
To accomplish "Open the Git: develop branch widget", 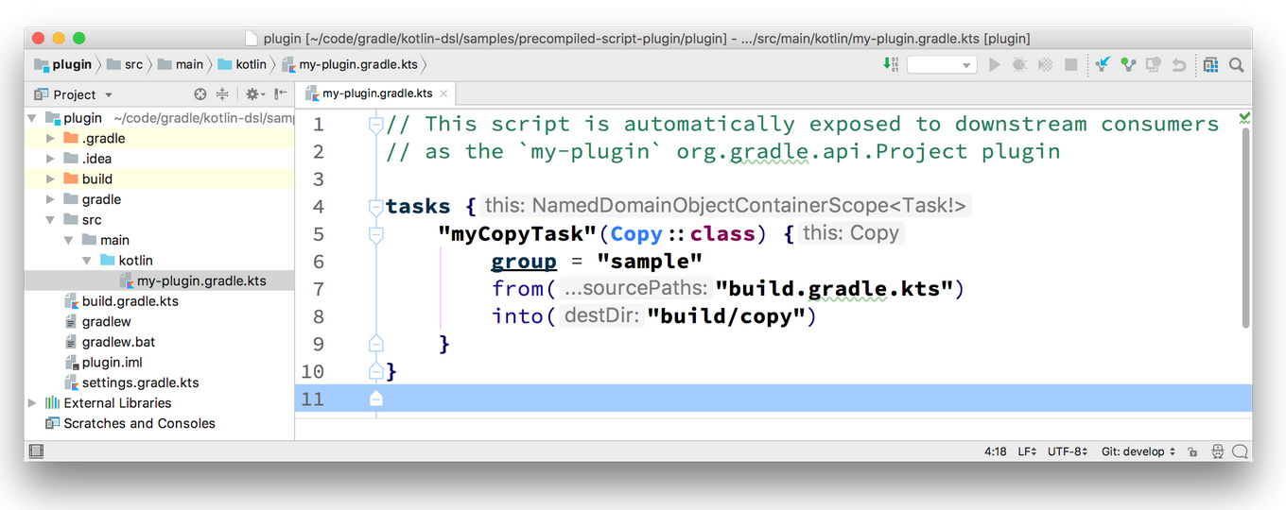I will click(x=1138, y=452).
